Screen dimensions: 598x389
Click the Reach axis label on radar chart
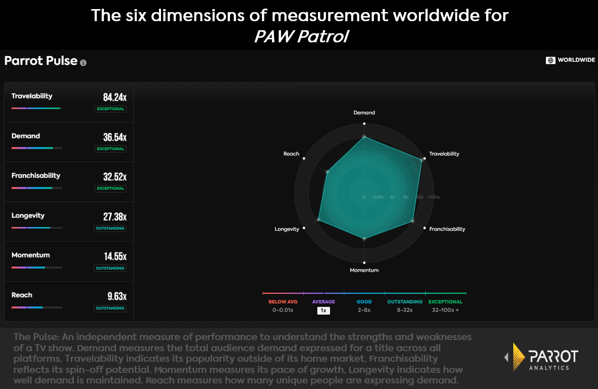291,154
